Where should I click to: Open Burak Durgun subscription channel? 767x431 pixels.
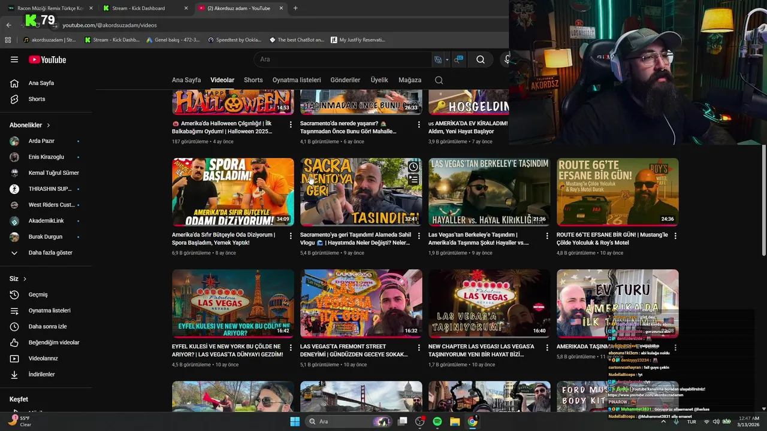(x=46, y=236)
